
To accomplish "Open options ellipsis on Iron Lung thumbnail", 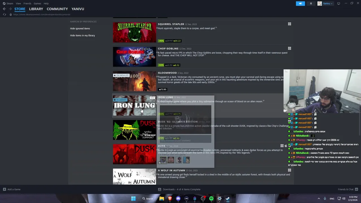I will 152,98.
